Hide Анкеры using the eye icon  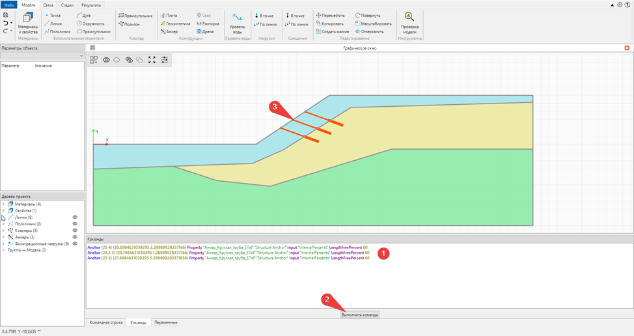[75, 237]
